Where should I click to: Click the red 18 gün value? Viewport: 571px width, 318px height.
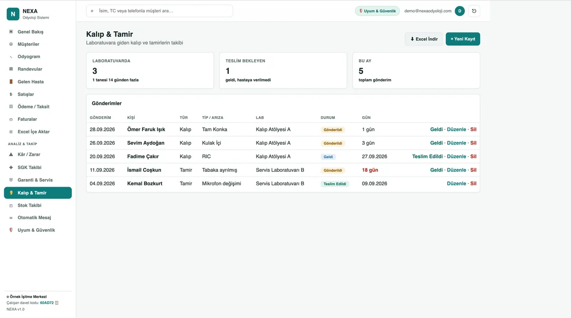[x=370, y=170]
